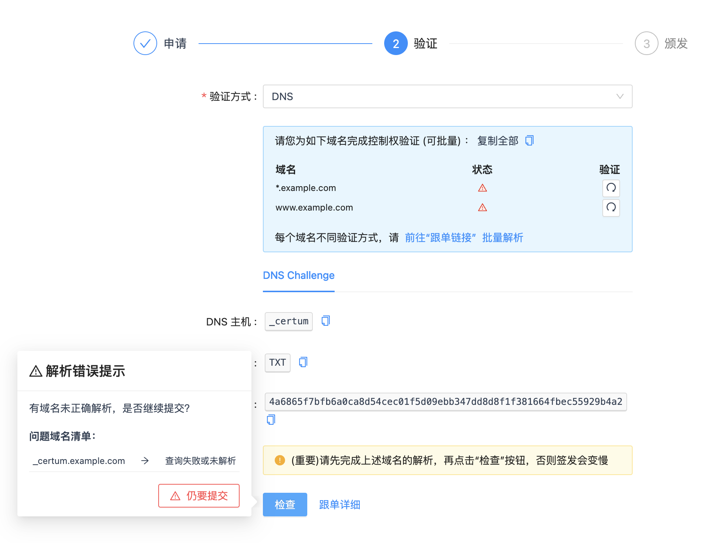Viewport: 704px width, 543px height.
Task: Open the 验证方式 DNS dropdown
Action: 447,96
